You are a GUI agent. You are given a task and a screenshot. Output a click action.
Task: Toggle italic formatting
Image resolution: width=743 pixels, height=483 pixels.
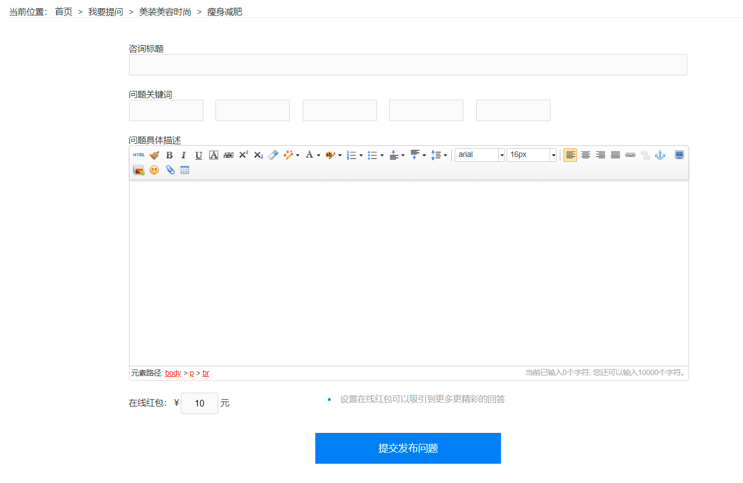pyautogui.click(x=183, y=155)
